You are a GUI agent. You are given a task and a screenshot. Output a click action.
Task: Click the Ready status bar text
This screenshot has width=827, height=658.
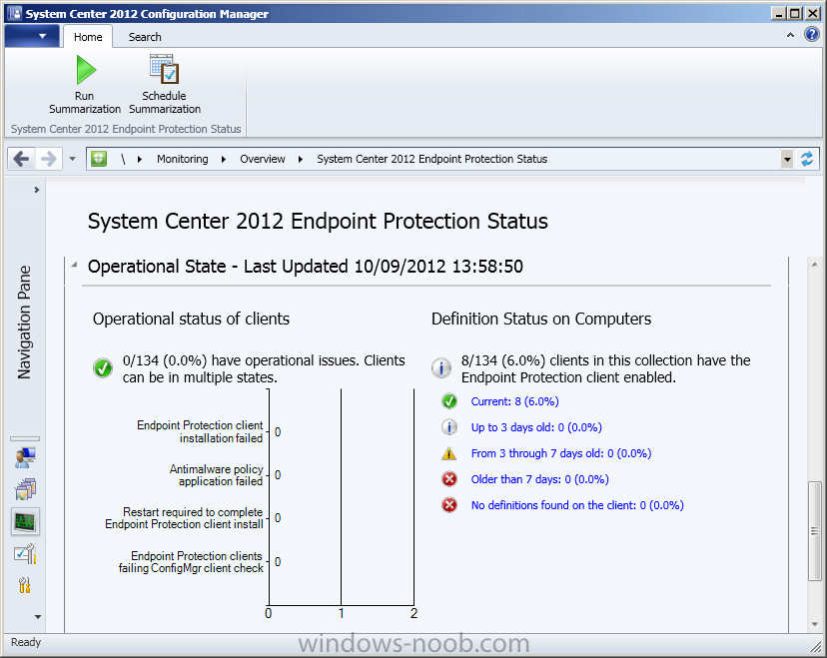[26, 642]
